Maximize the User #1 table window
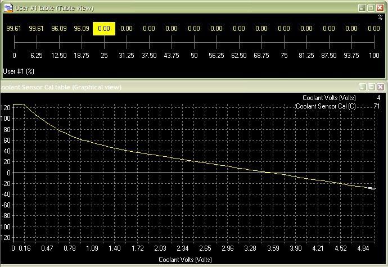The image size is (388, 267). 371,8
